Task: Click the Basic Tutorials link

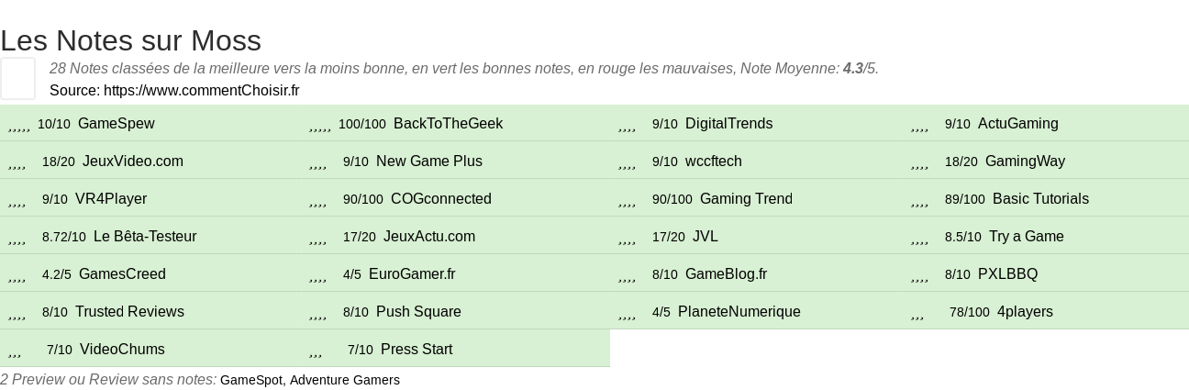Action: [x=1040, y=199]
